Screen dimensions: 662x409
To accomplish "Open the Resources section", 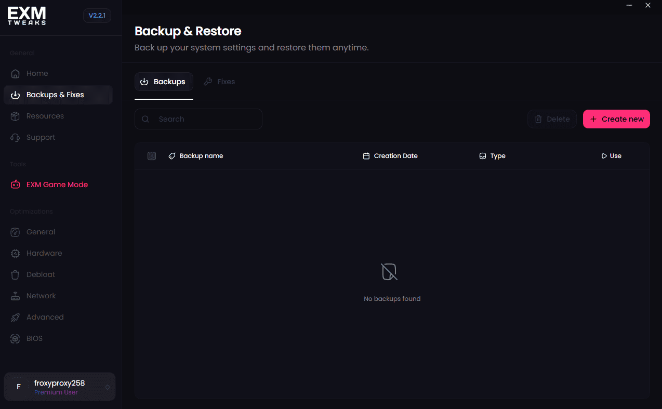I will (58, 116).
